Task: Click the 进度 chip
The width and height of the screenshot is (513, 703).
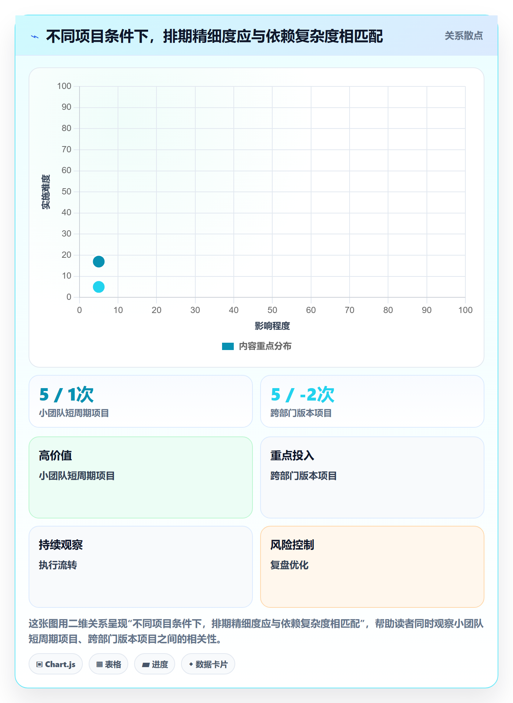Action: pos(155,664)
